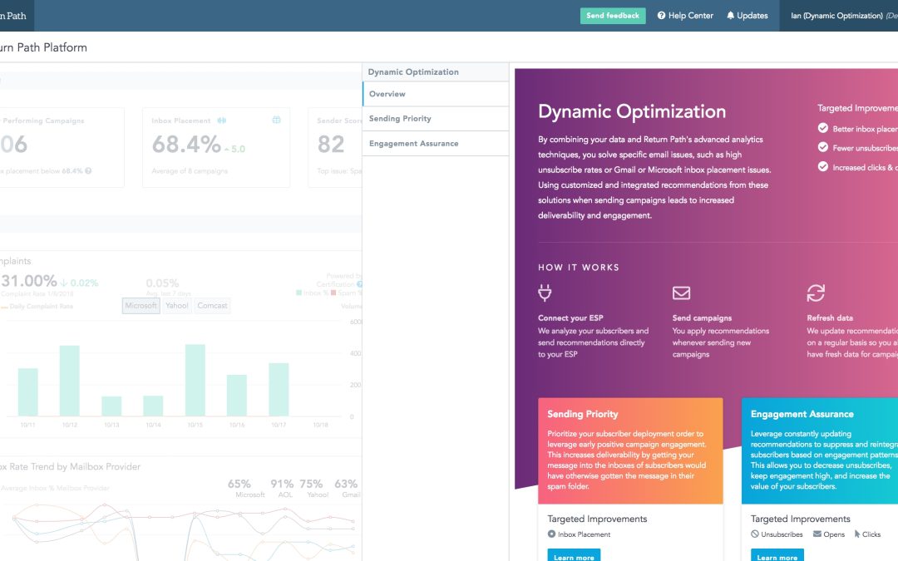Click the Dynamic Optimization main title
The height and width of the screenshot is (561, 898).
pyautogui.click(x=632, y=111)
